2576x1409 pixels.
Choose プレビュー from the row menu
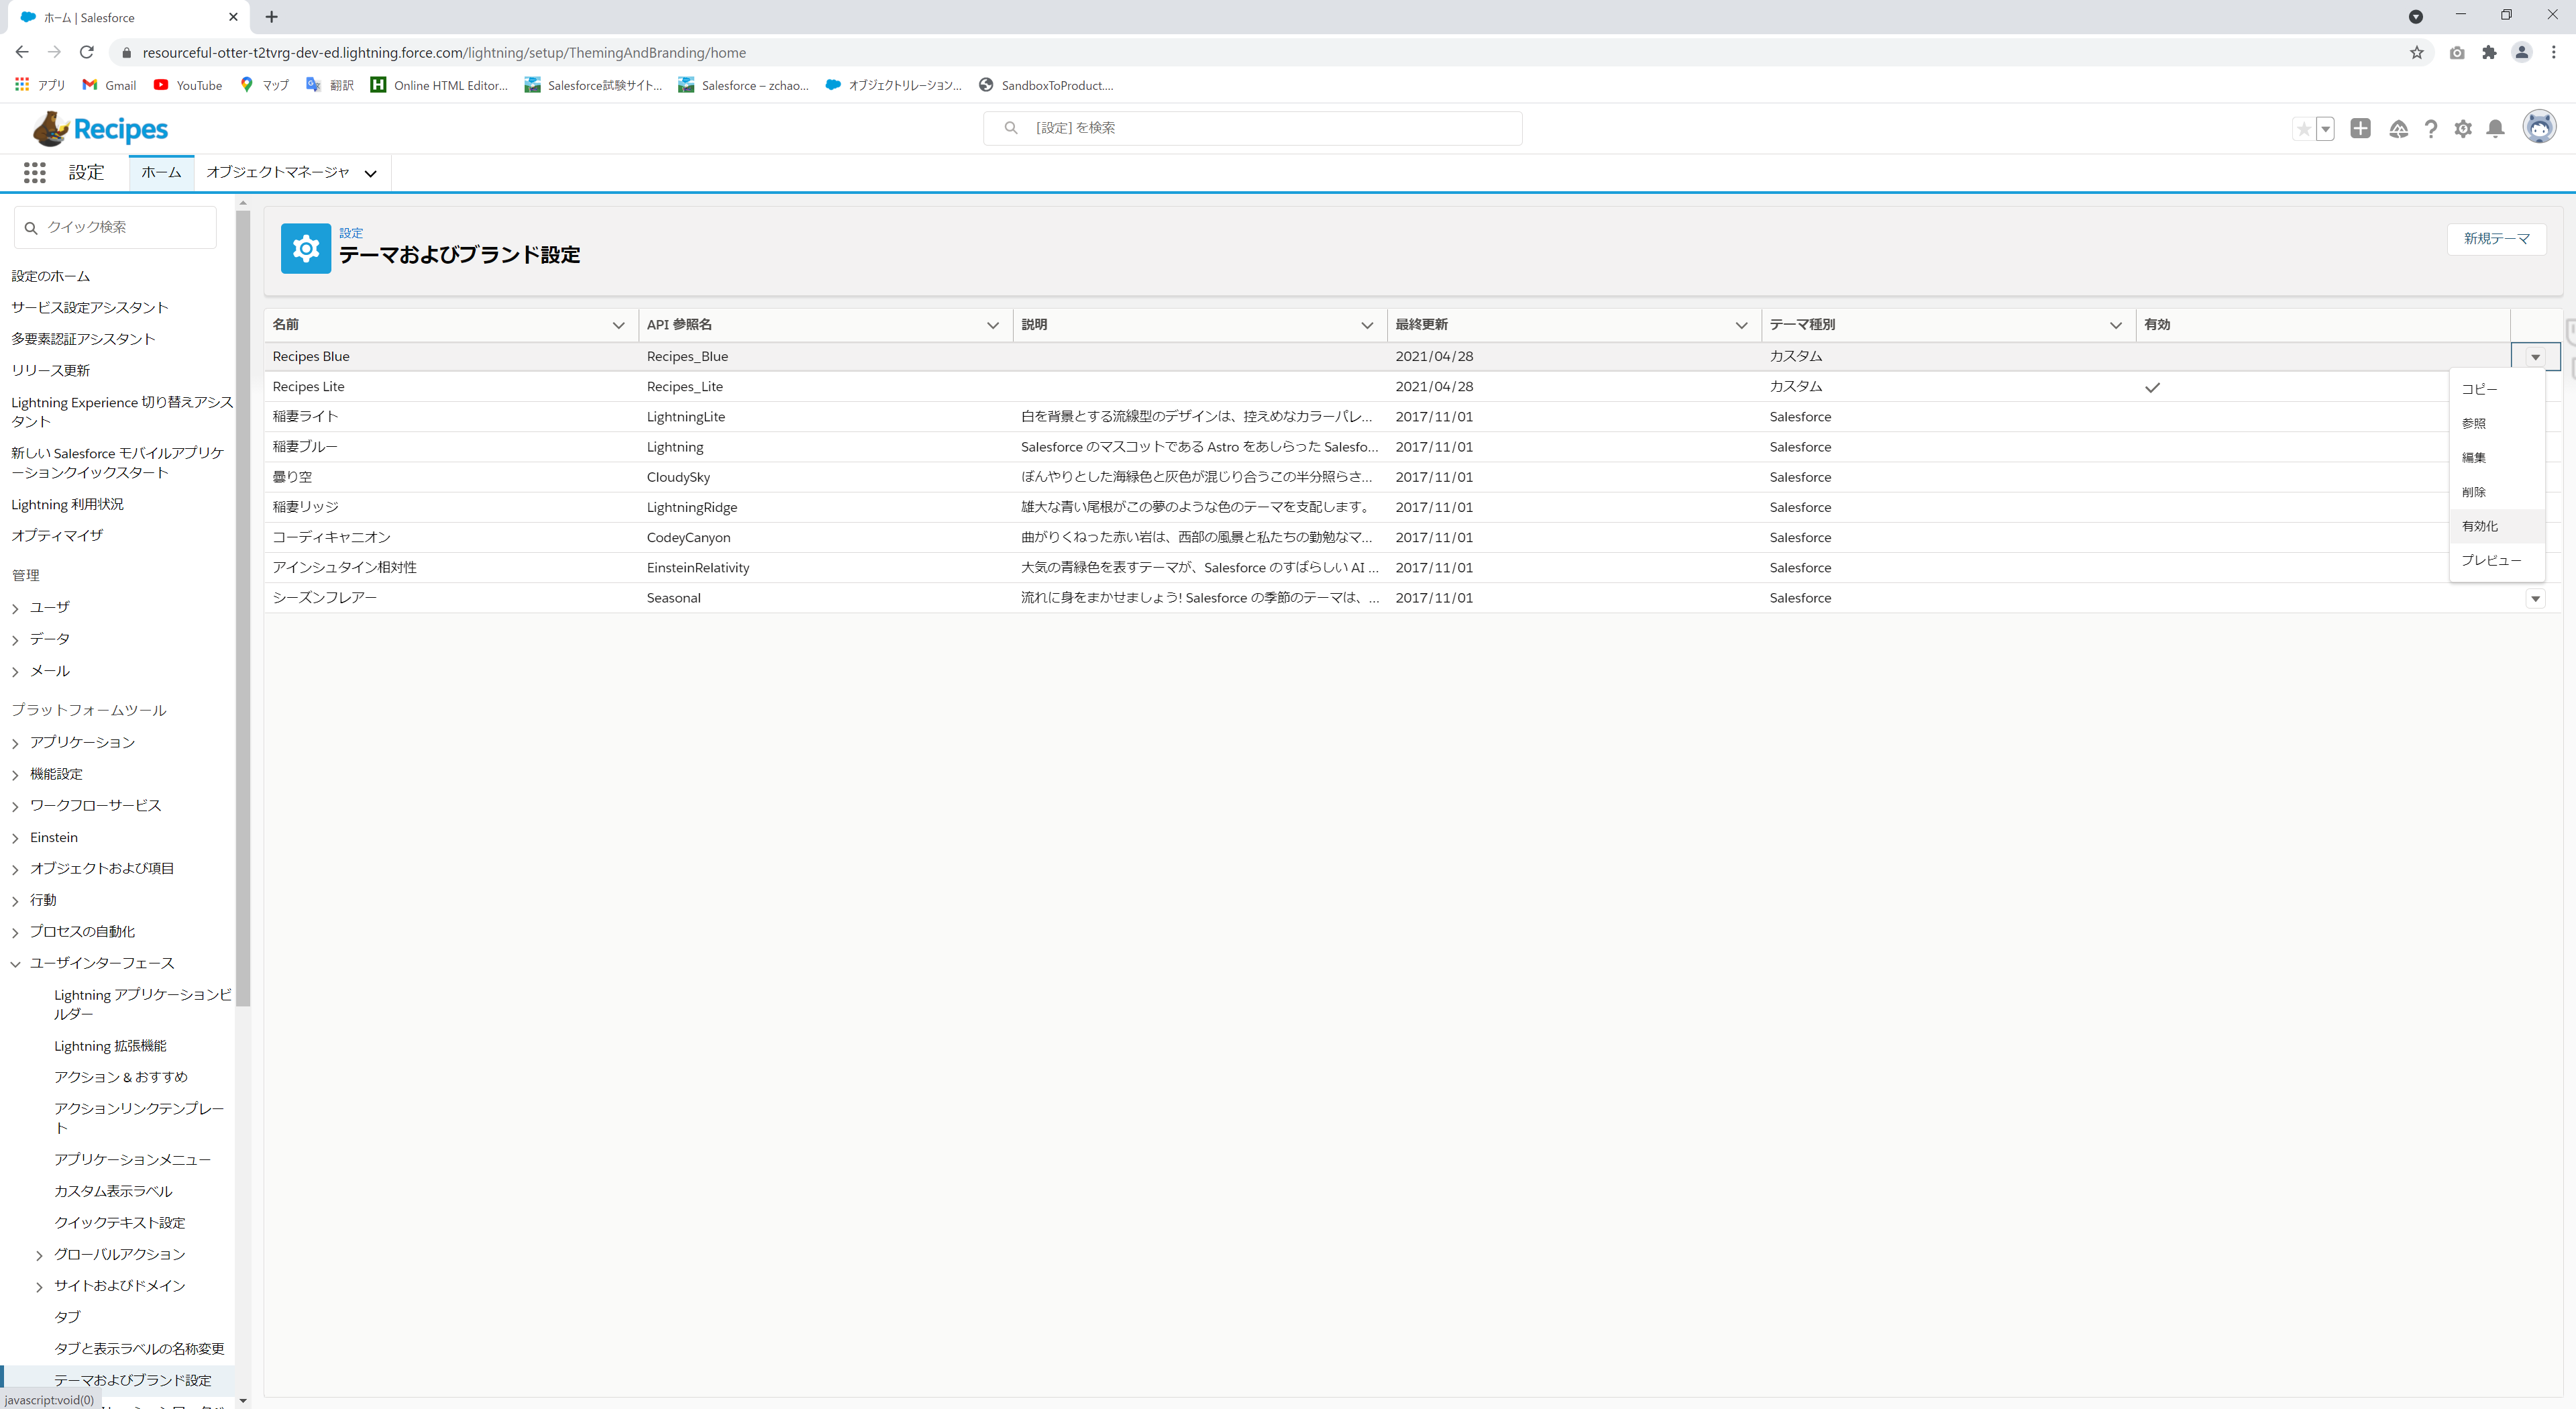[2497, 560]
